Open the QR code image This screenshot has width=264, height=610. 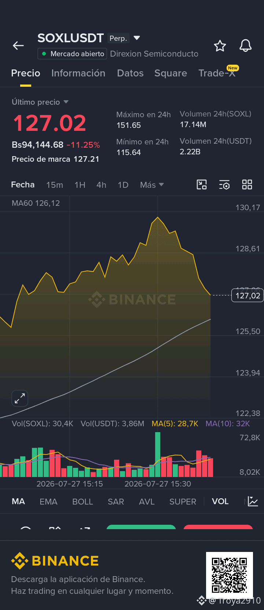pyautogui.click(x=230, y=575)
